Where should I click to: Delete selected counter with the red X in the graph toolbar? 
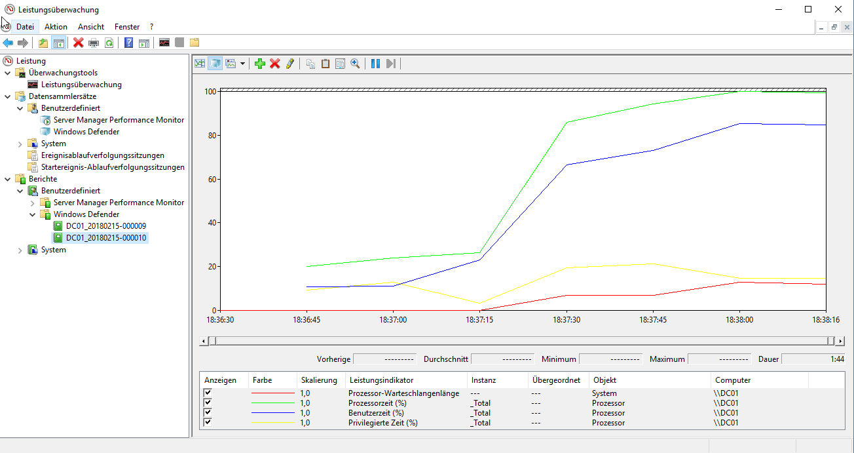click(275, 64)
